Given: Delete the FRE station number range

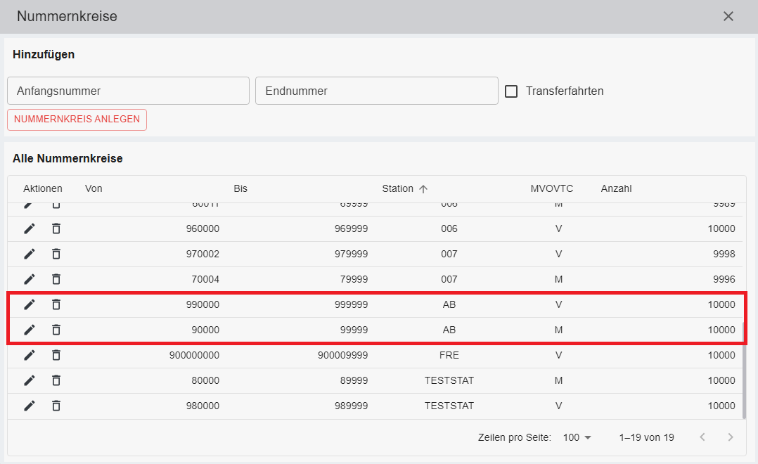Looking at the screenshot, I should pyautogui.click(x=56, y=355).
